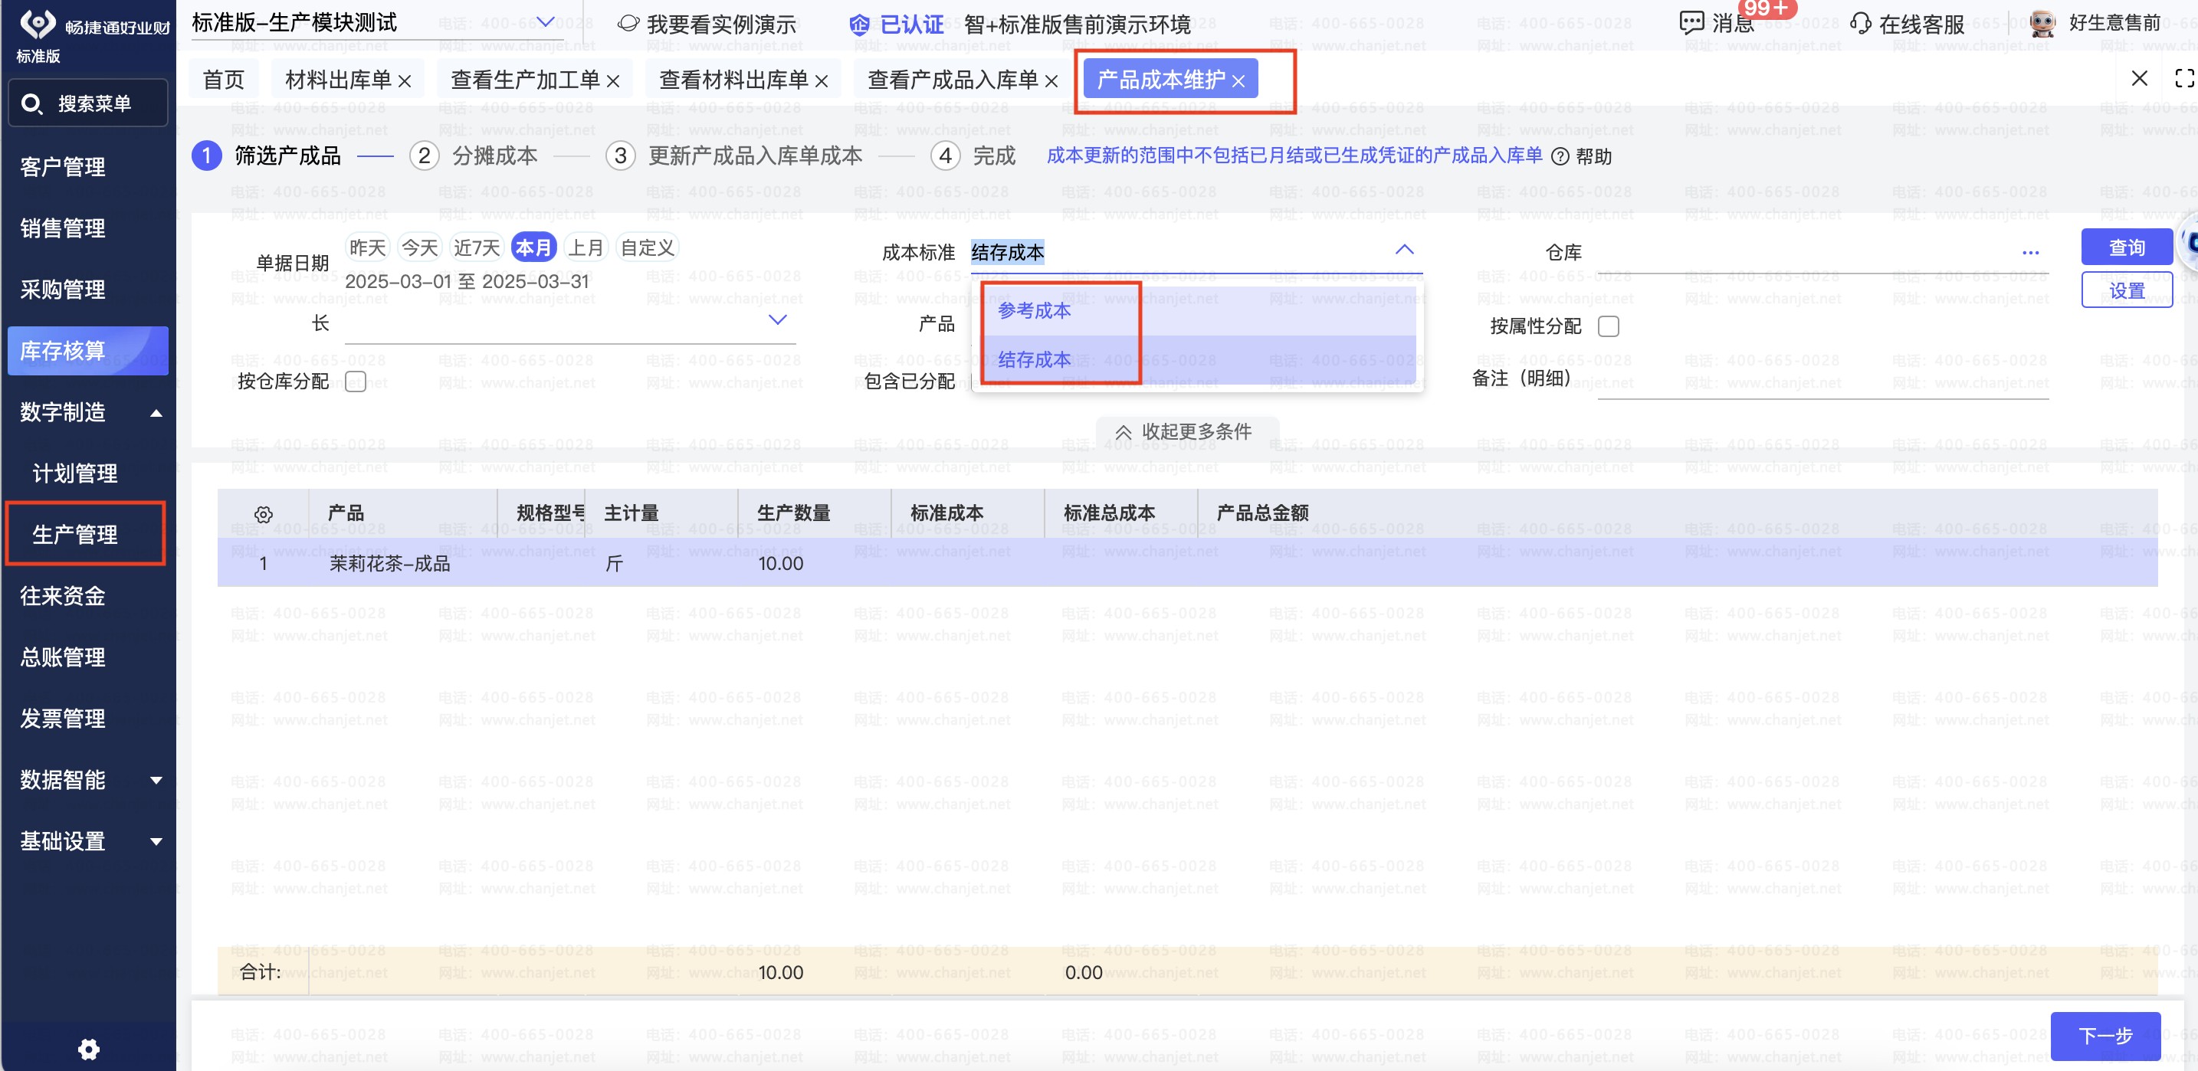Open 客户管理 in the sidebar
Viewport: 2198px width, 1071px height.
click(62, 167)
